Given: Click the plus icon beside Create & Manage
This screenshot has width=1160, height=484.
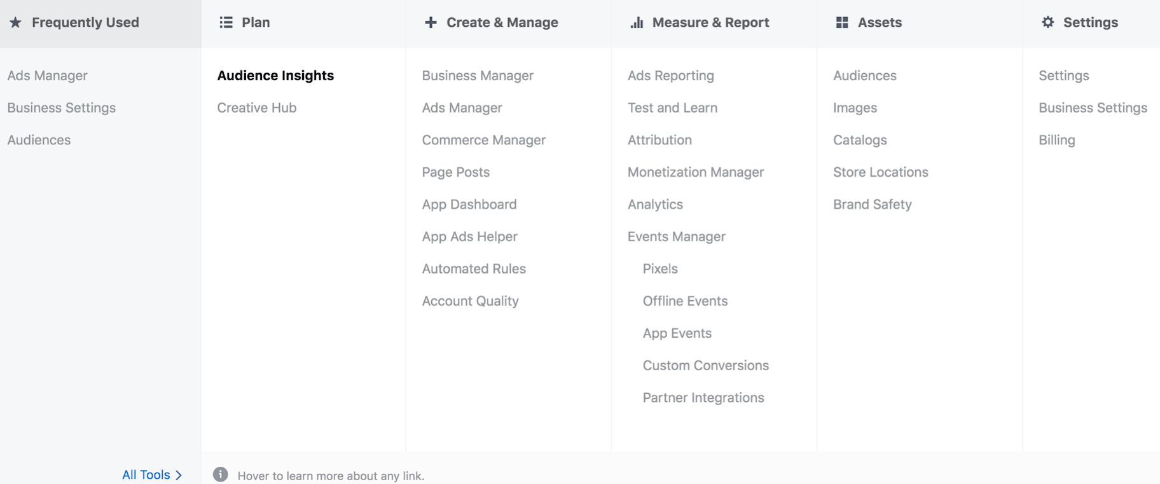Looking at the screenshot, I should click(431, 23).
